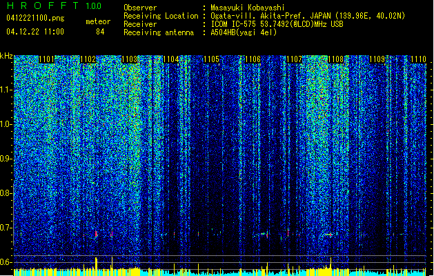Viewport: 434px width, 276px height.
Task: Click the 1.1 frequency axis label
Action: click(x=7, y=90)
